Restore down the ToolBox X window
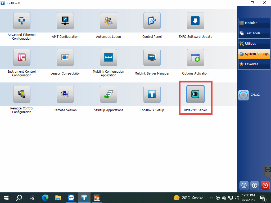The width and height of the screenshot is (271, 203). 252,3
